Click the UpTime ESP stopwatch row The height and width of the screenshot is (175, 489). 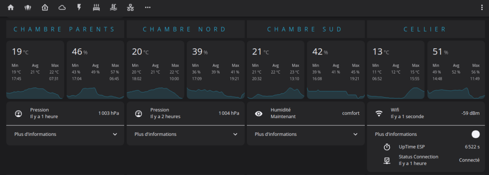[x=431, y=147]
